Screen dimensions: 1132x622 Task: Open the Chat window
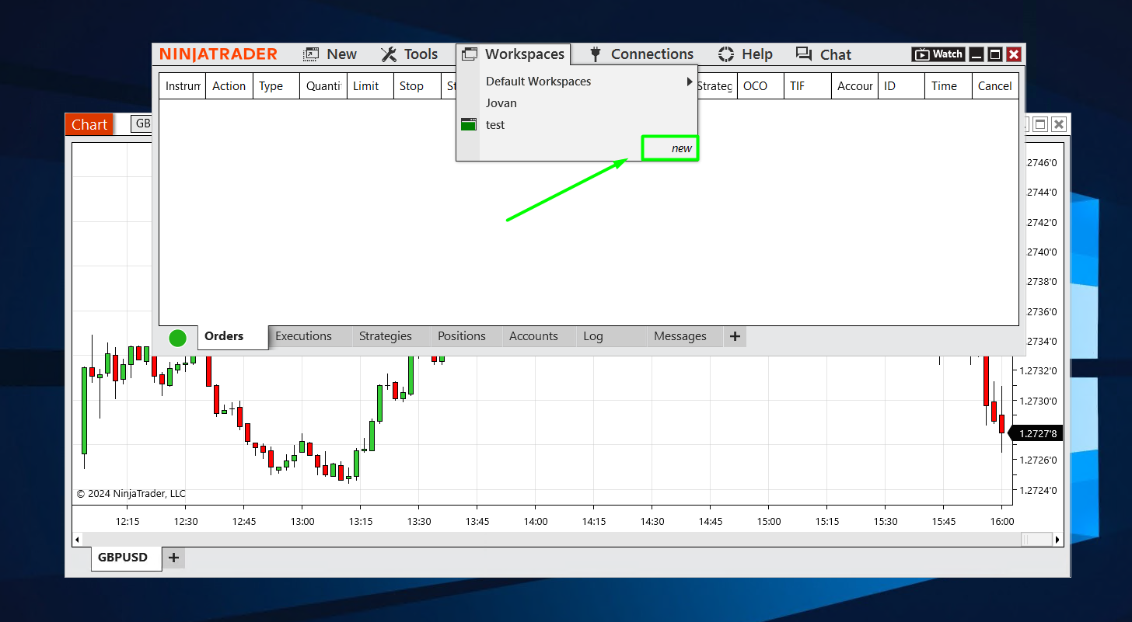click(x=823, y=54)
